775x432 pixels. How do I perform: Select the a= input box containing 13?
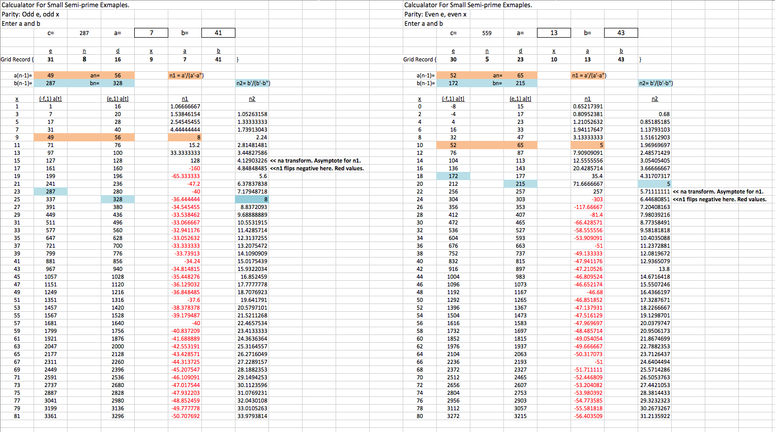[554, 33]
